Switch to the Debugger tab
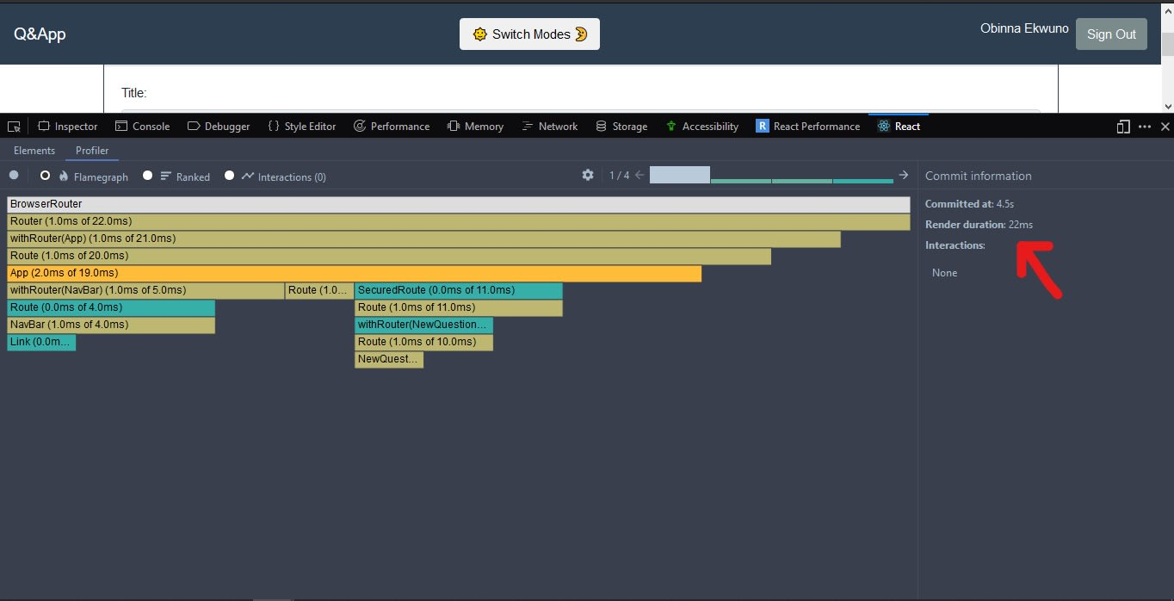The height and width of the screenshot is (601, 1174). pyautogui.click(x=219, y=127)
